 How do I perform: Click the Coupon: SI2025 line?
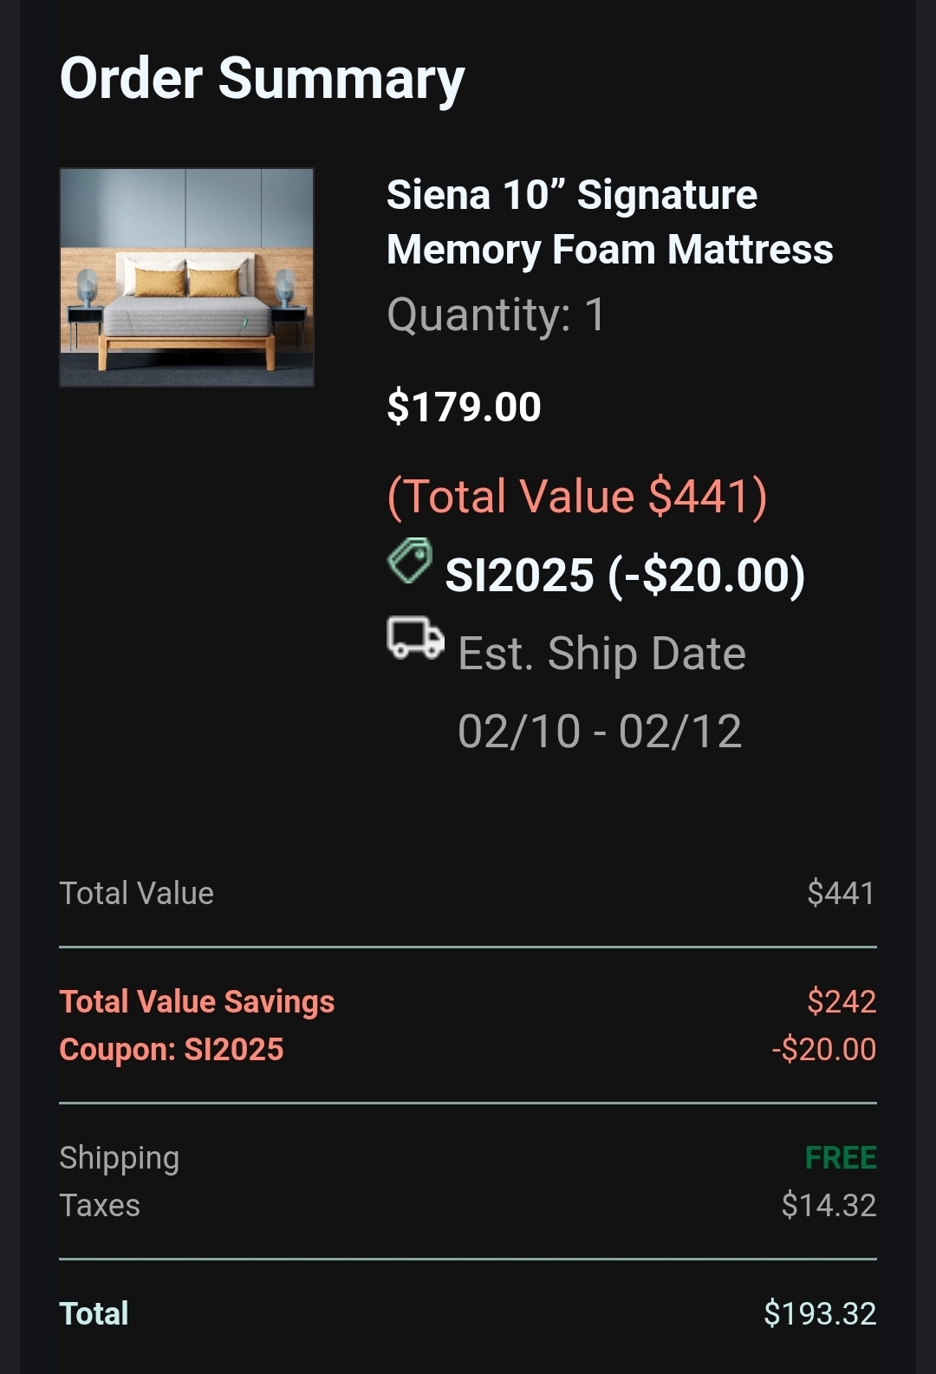172,1049
